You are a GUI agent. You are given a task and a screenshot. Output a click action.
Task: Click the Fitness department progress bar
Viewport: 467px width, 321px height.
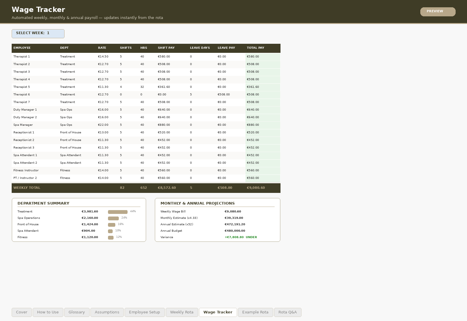(x=111, y=238)
